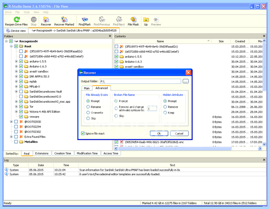Sort by Creation Time tab
270x209 pixels.
click(63, 153)
